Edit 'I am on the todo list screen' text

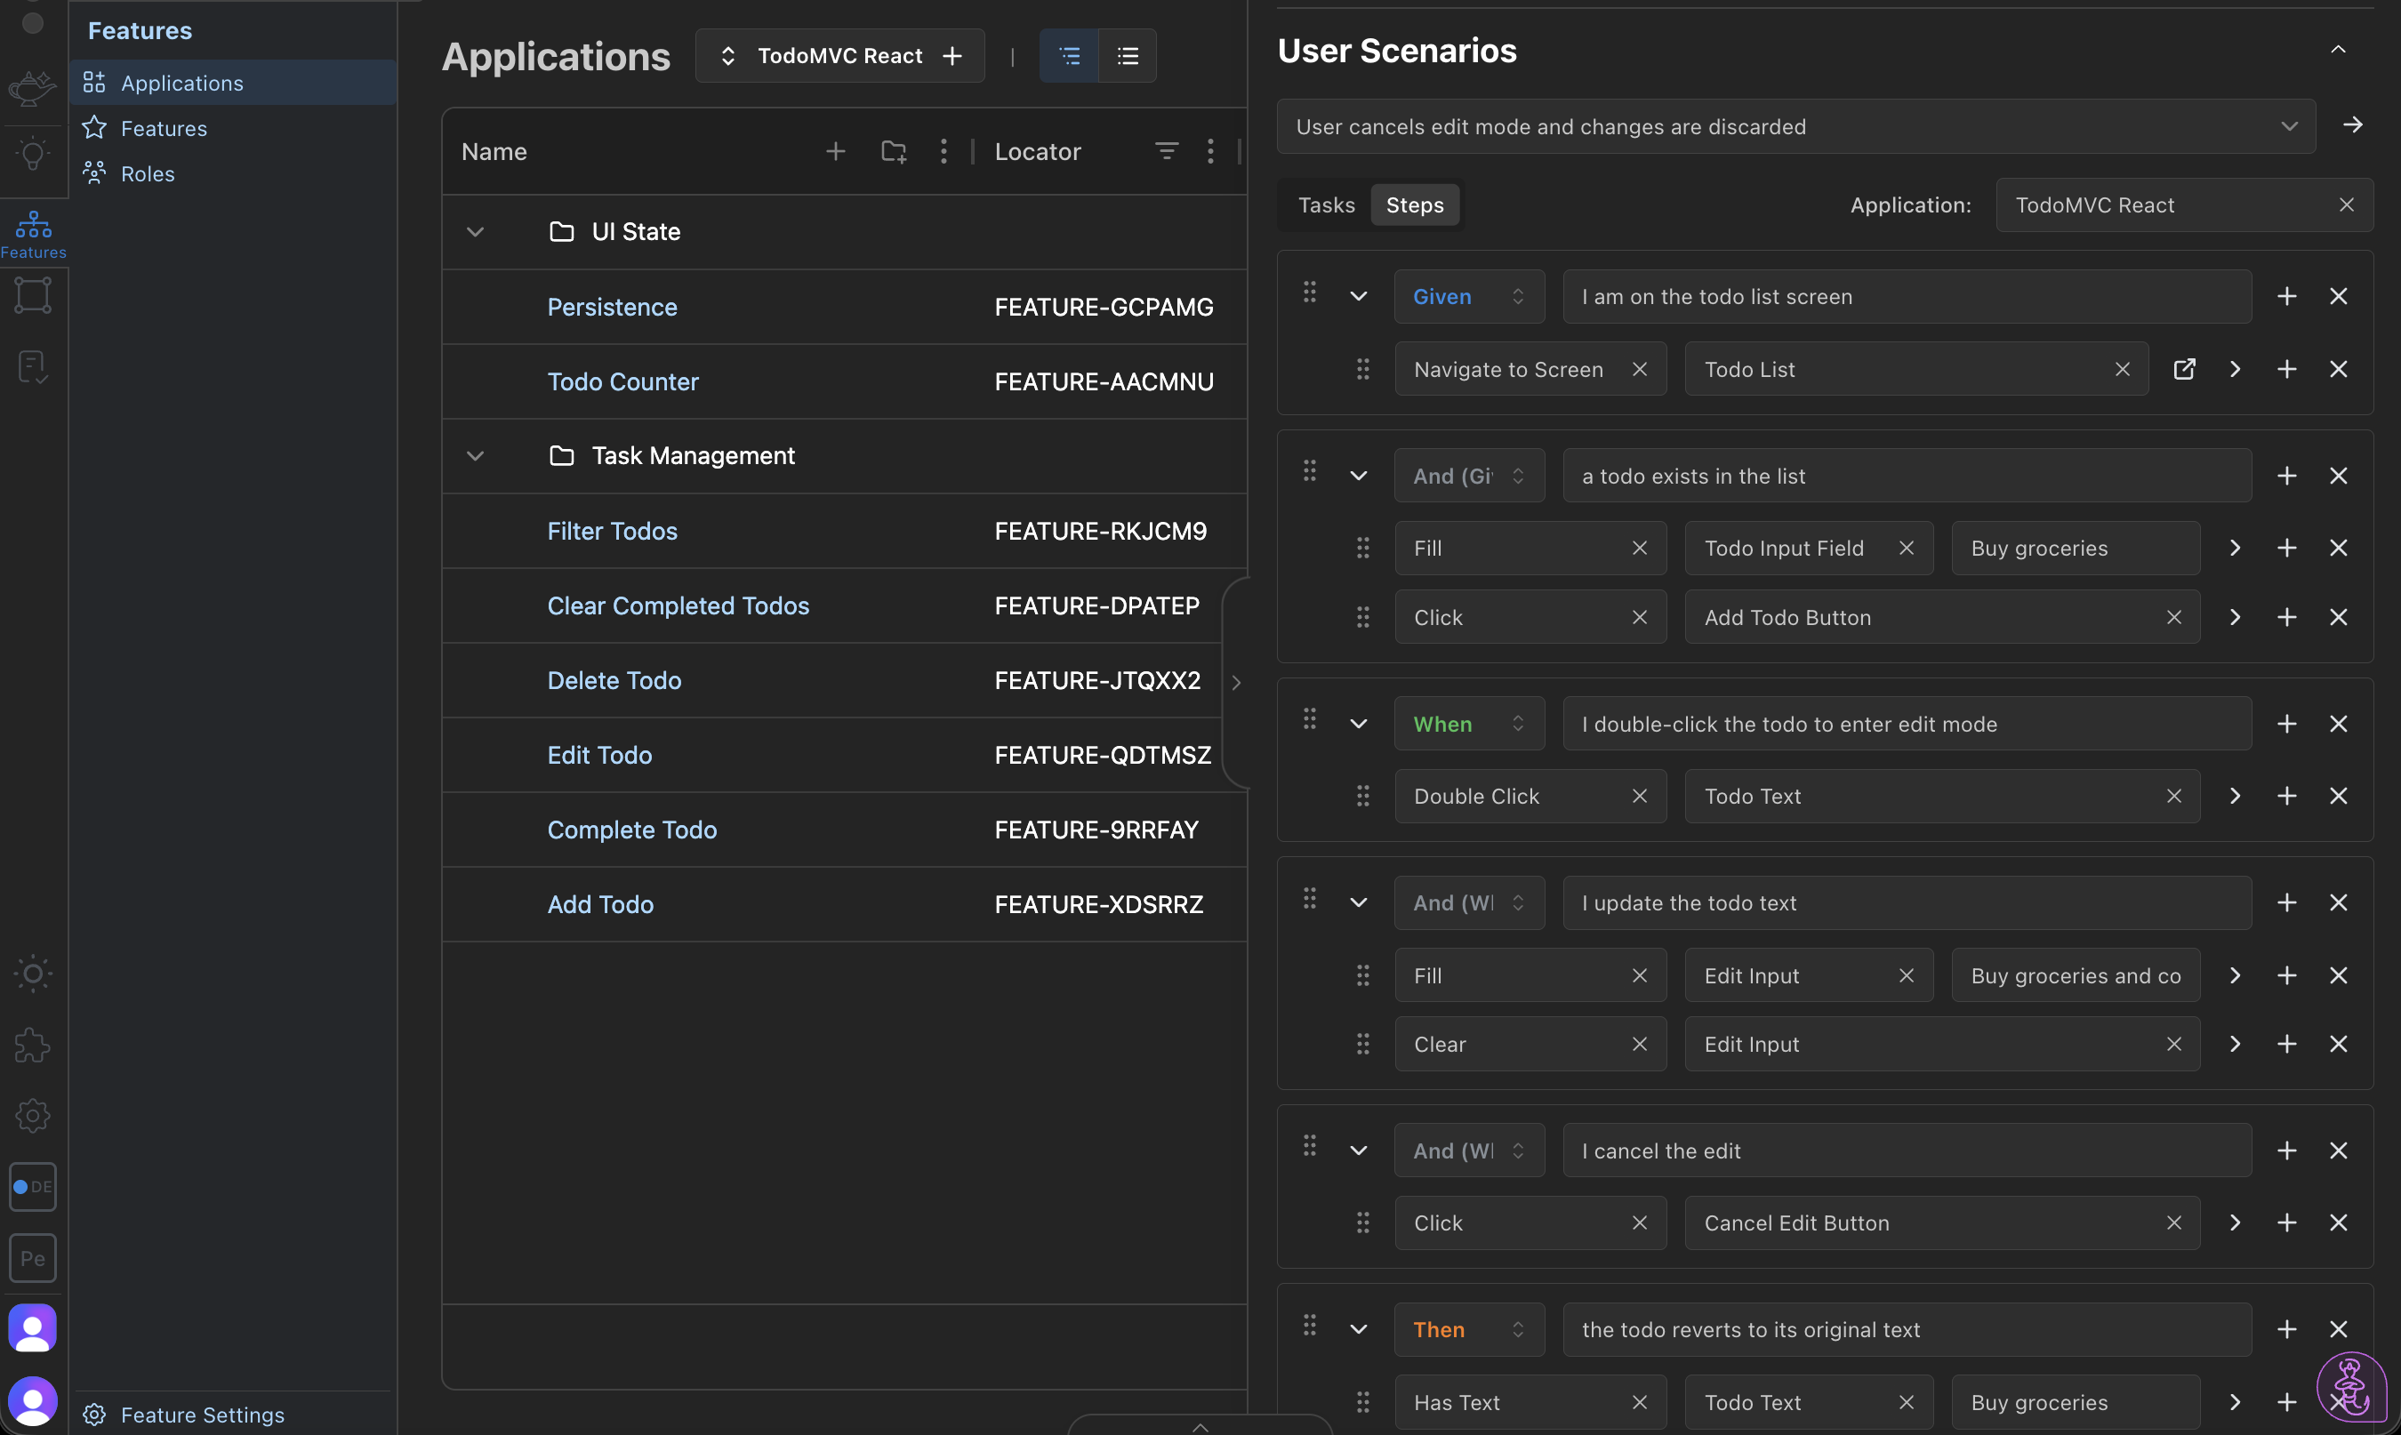click(x=1907, y=297)
